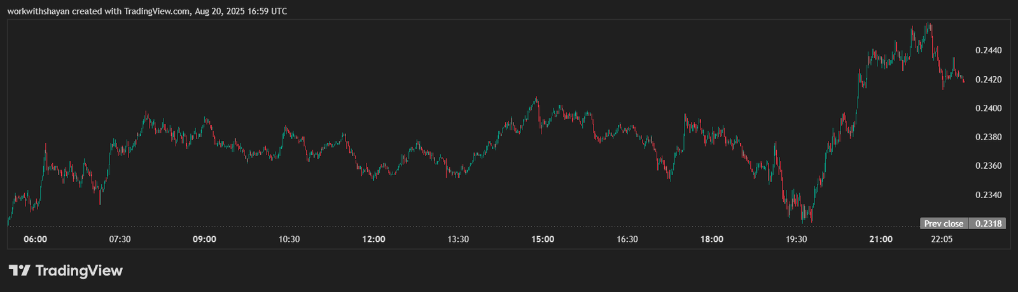Click the TradingView wordmark text
The width and height of the screenshot is (1018, 292).
79,271
